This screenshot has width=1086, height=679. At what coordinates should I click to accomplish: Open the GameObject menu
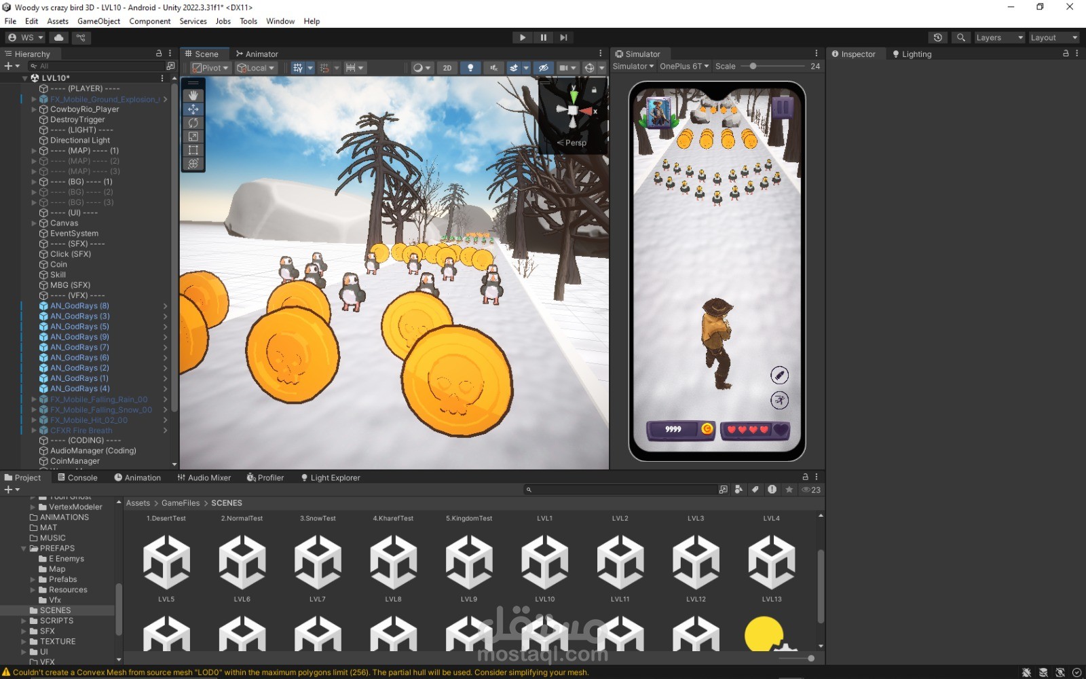98,21
